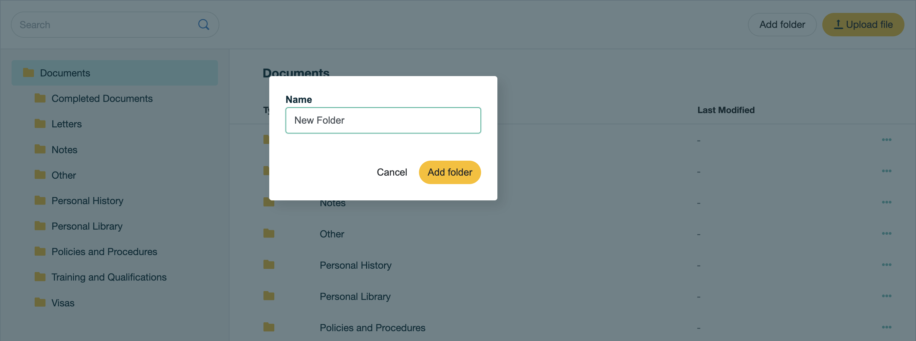Click the Name input field containing New Folder
The width and height of the screenshot is (916, 341).
pos(383,121)
